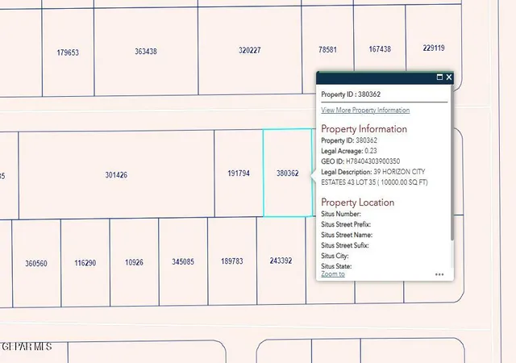Select parcel 167438 on the map
Viewport: 516px width, 363px height.
[x=380, y=49]
